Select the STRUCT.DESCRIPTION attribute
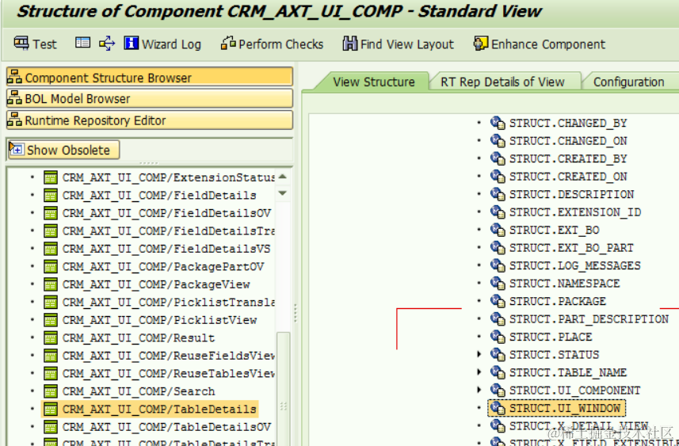The image size is (679, 446). pyautogui.click(x=571, y=194)
